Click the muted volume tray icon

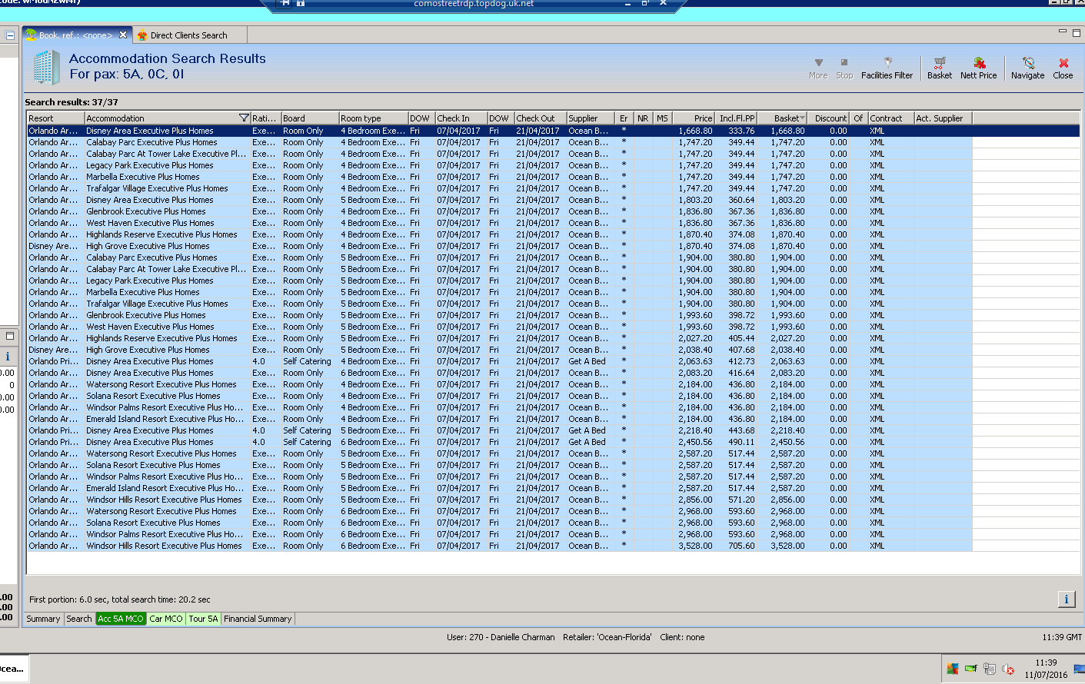pyautogui.click(x=1008, y=669)
